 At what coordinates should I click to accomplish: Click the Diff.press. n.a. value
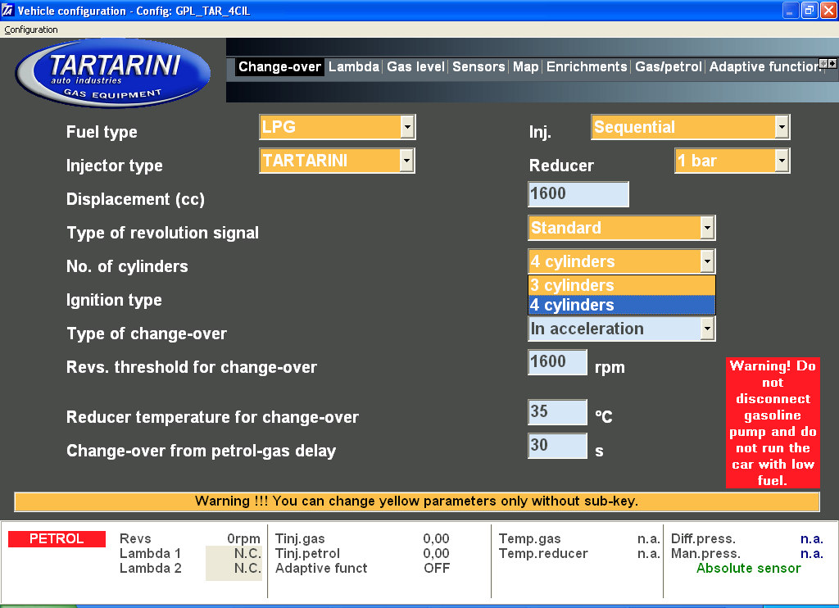[811, 538]
